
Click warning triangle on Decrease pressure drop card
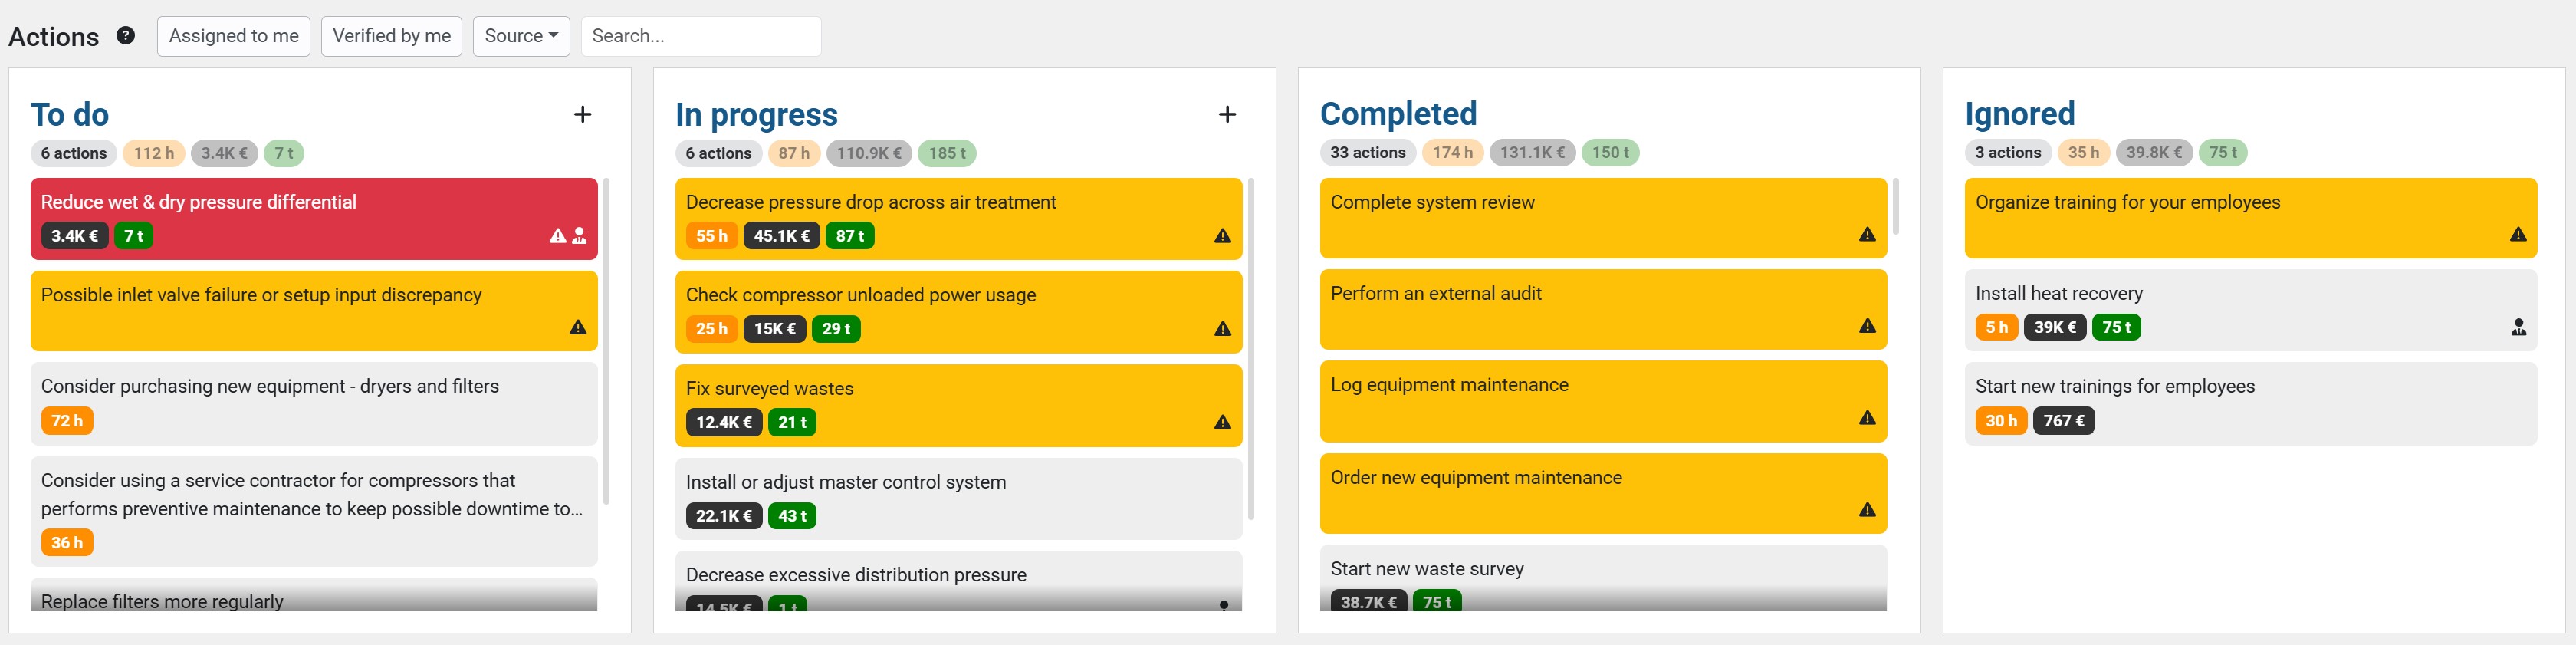[1222, 236]
